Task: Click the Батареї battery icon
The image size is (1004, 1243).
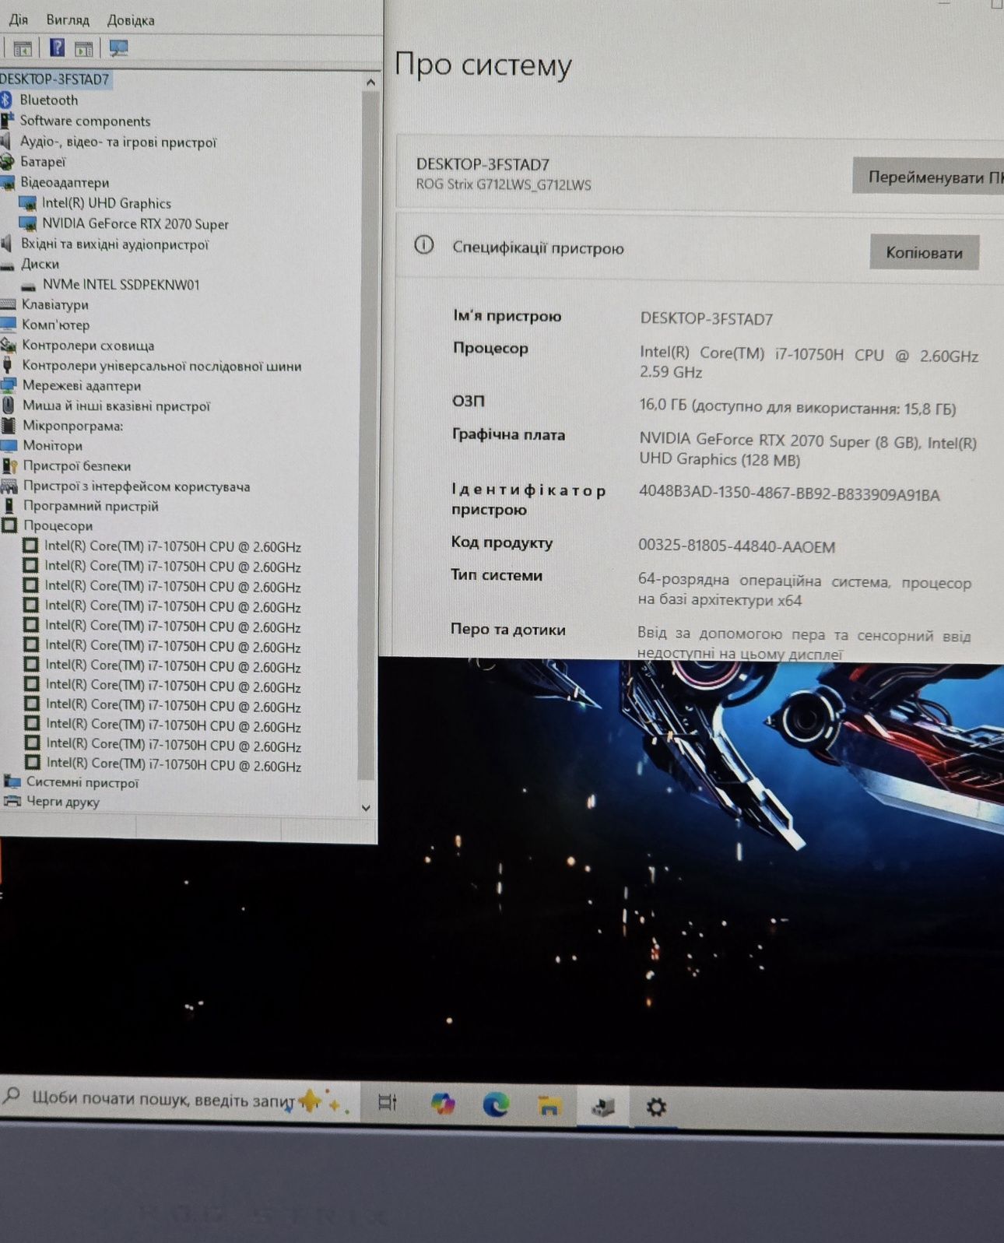Action: pos(7,162)
